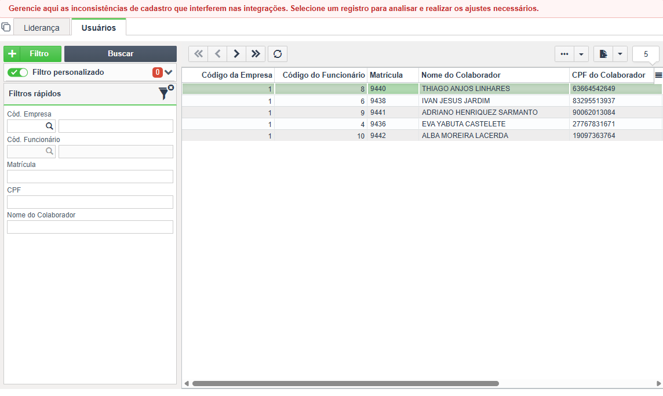
Task: Click the horizontal scrollbar thumb
Action: click(x=345, y=384)
